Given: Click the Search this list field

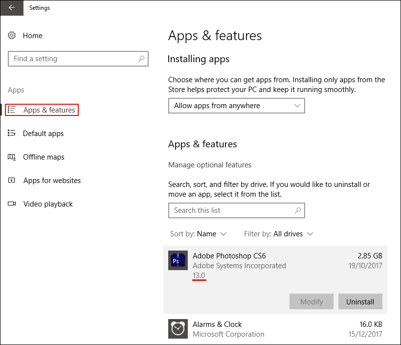Looking at the screenshot, I should point(237,210).
